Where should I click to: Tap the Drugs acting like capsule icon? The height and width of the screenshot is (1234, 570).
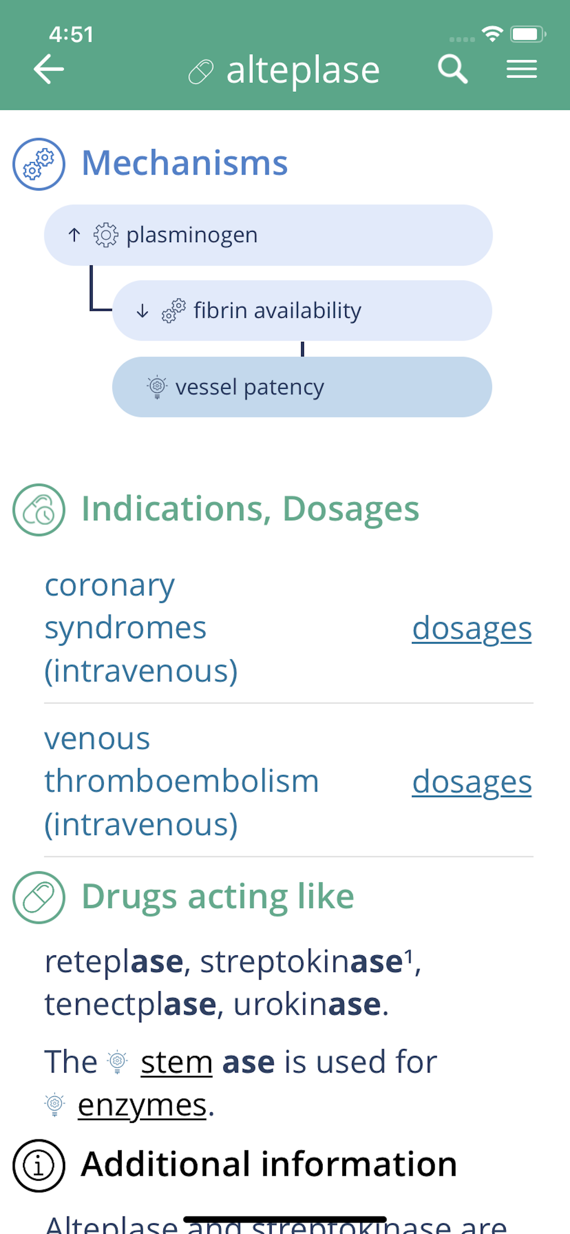[39, 897]
